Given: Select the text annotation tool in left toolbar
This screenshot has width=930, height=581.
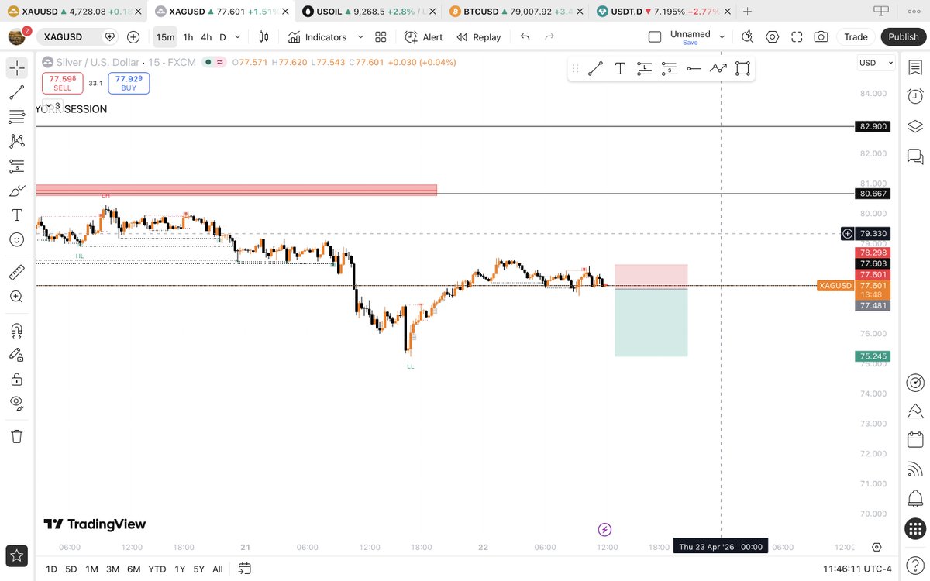Looking at the screenshot, I should (x=16, y=215).
